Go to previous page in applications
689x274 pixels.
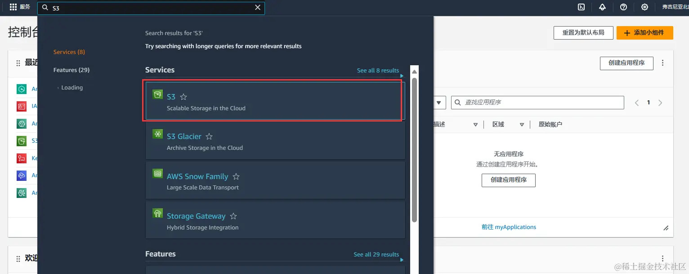tap(637, 103)
